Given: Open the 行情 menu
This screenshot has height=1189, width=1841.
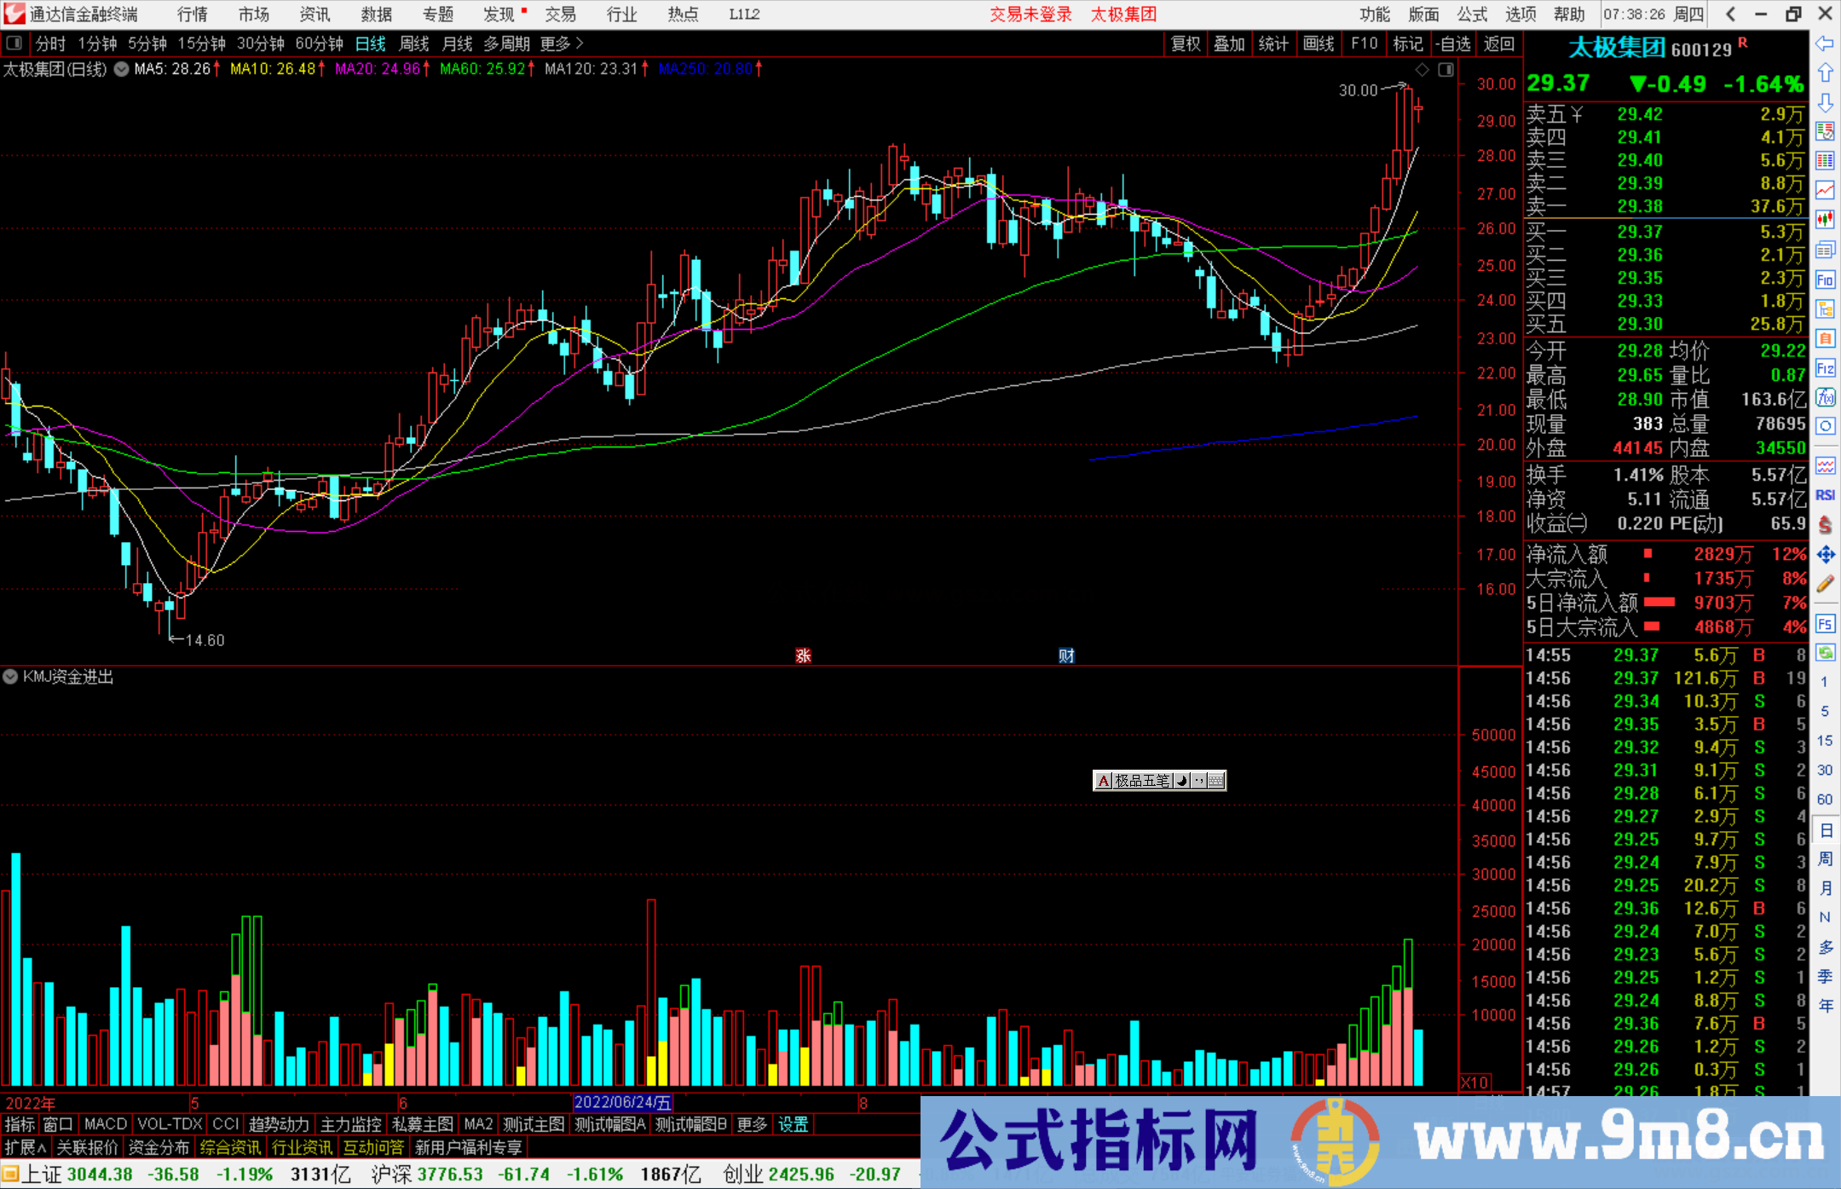Looking at the screenshot, I should click(x=192, y=14).
